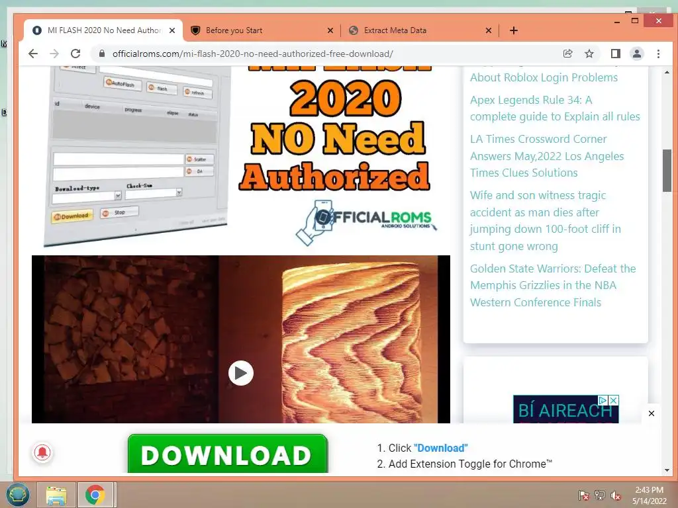Play the embedded video
This screenshot has width=678, height=508.
click(241, 373)
